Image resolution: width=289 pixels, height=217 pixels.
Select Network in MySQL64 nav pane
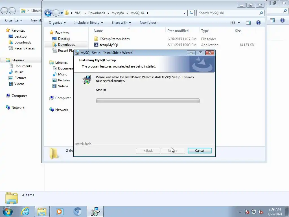(x=62, y=110)
